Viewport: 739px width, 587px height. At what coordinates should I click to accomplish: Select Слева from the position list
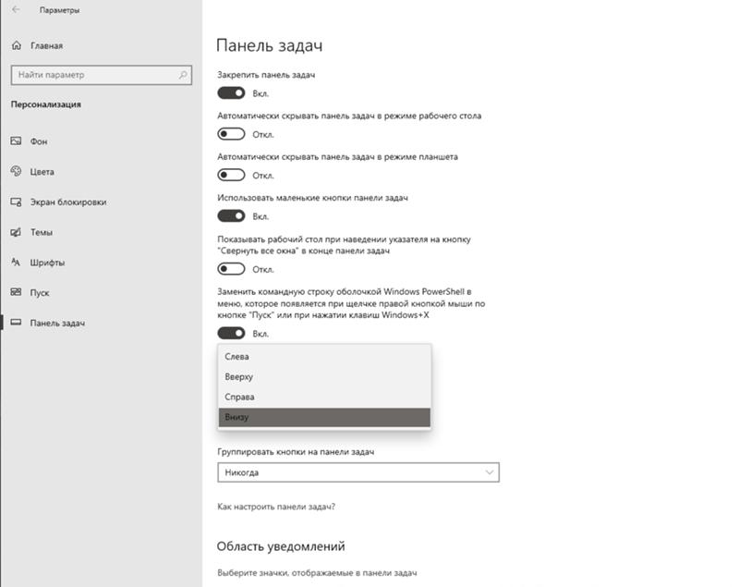(324, 357)
